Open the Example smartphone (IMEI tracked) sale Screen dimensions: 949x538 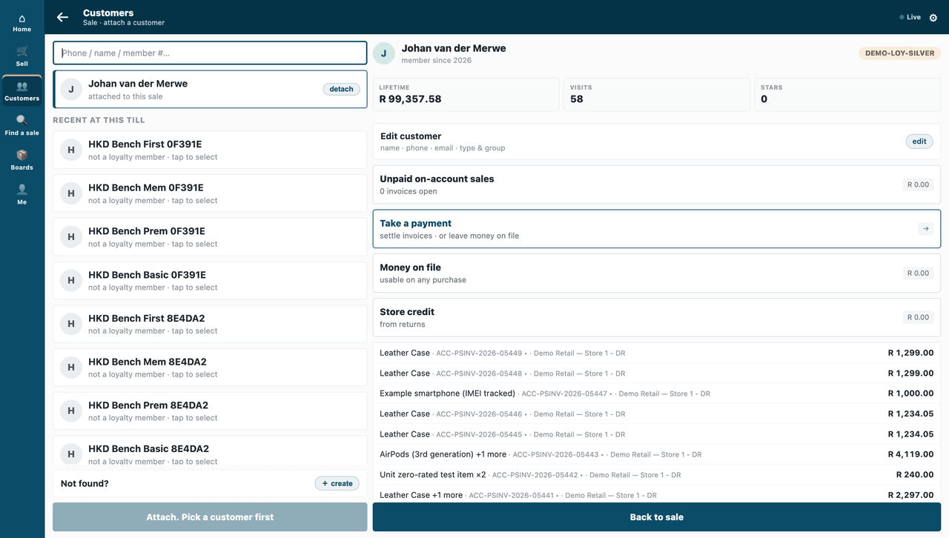657,393
